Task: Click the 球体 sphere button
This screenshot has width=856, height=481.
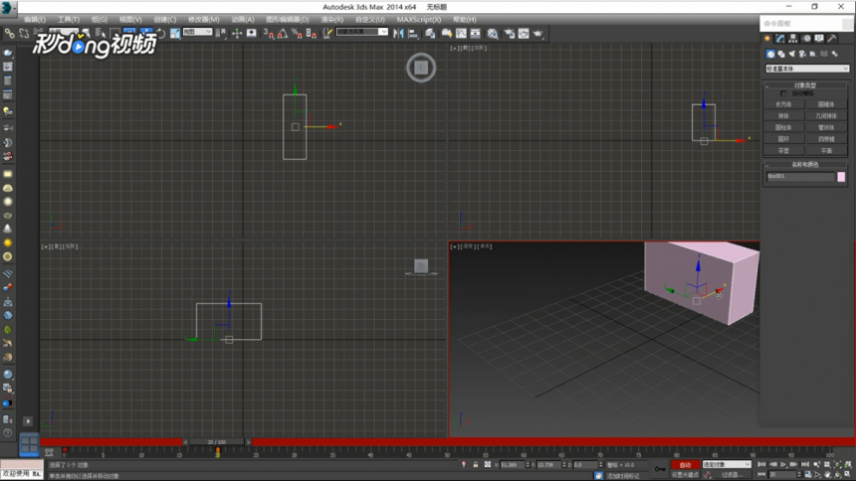Action: (x=783, y=115)
